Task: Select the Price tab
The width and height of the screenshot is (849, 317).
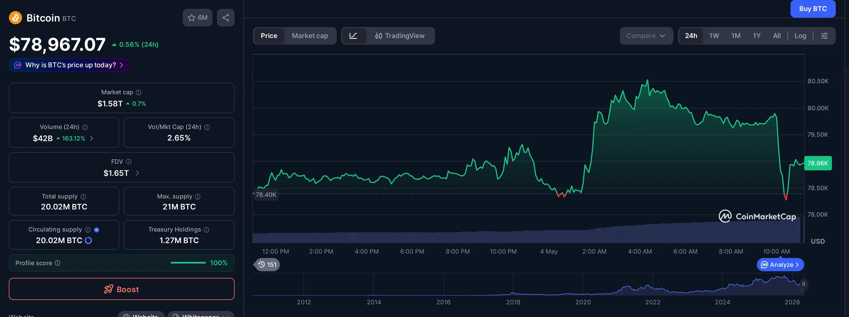Action: [x=269, y=36]
